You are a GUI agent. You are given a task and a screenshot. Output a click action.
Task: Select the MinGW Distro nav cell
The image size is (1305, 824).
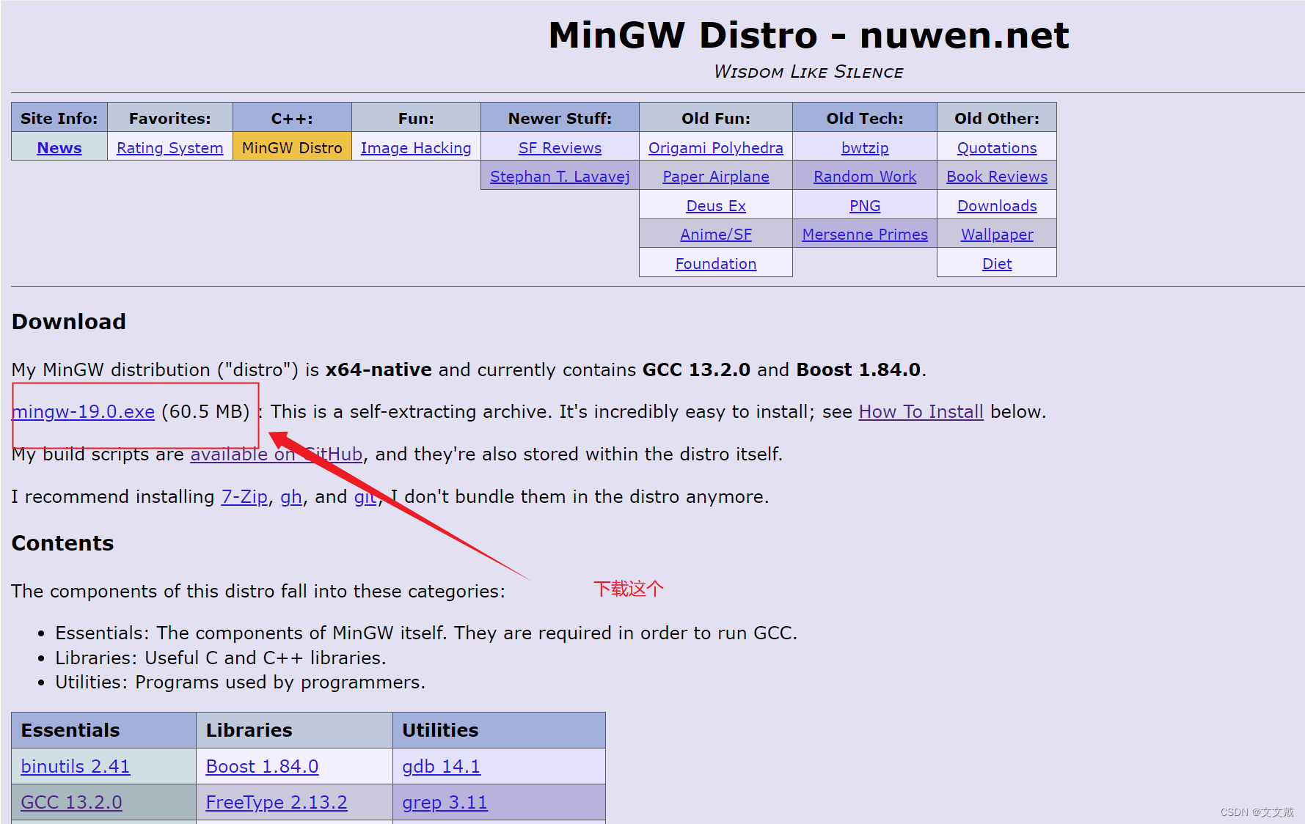(292, 147)
